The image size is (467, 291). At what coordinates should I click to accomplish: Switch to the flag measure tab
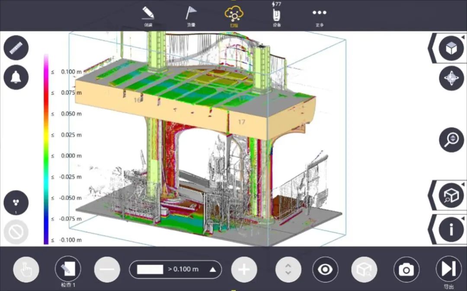click(x=191, y=16)
